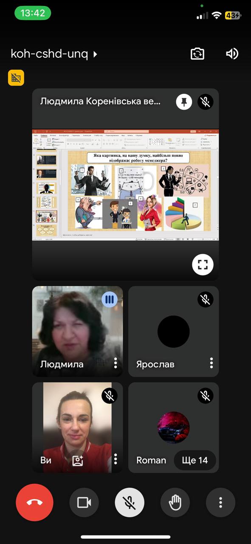Show the remaining participants via Ще 14
The image size is (251, 544).
click(195, 460)
